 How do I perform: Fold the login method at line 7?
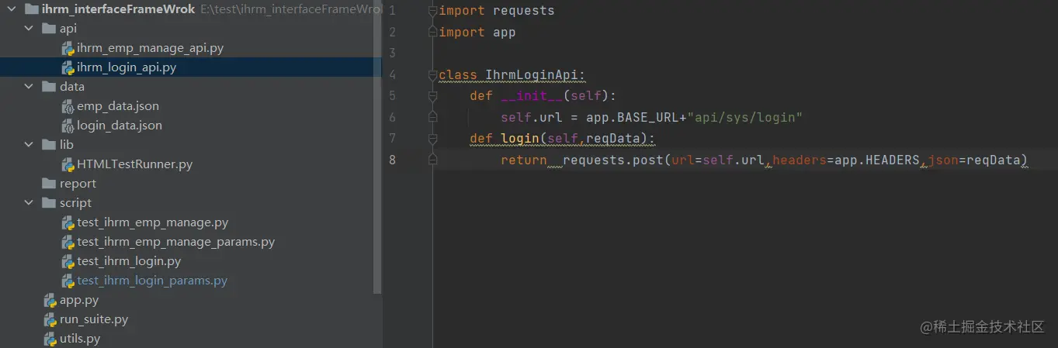coord(433,139)
